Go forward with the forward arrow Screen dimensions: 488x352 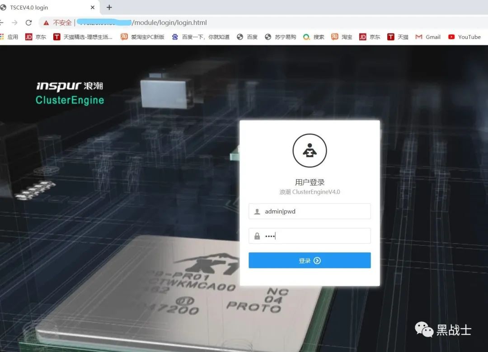[x=14, y=23]
